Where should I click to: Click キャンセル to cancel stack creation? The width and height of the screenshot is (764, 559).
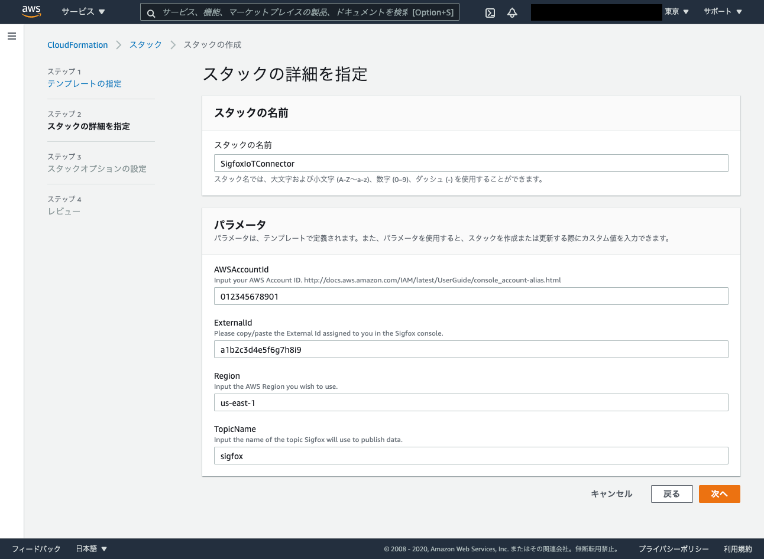(611, 493)
